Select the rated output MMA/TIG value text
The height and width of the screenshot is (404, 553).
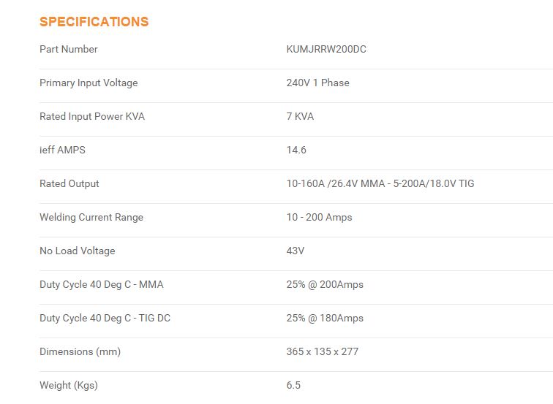click(380, 183)
